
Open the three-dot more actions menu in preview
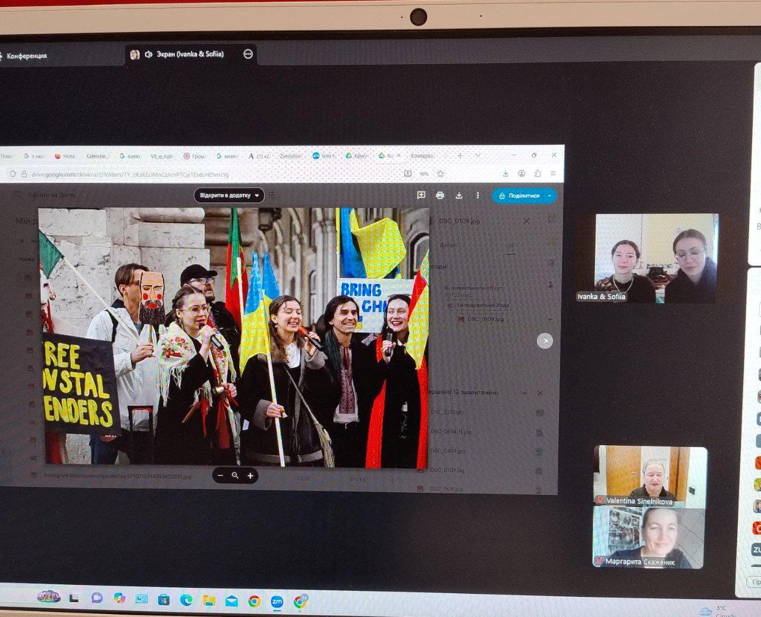pos(477,195)
